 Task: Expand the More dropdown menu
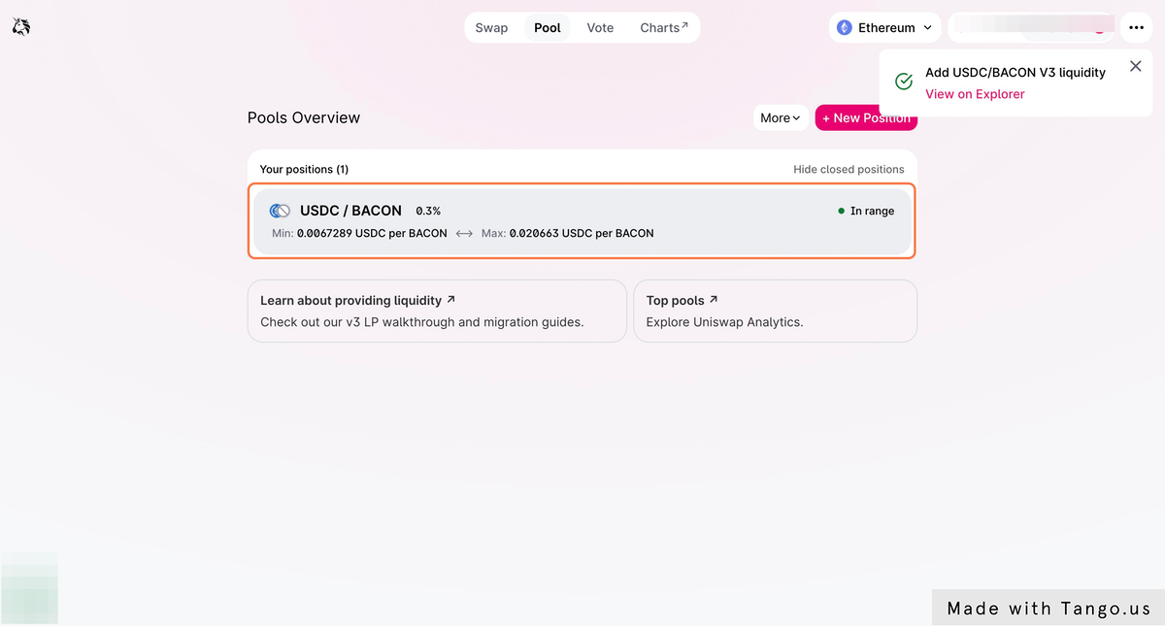click(781, 117)
